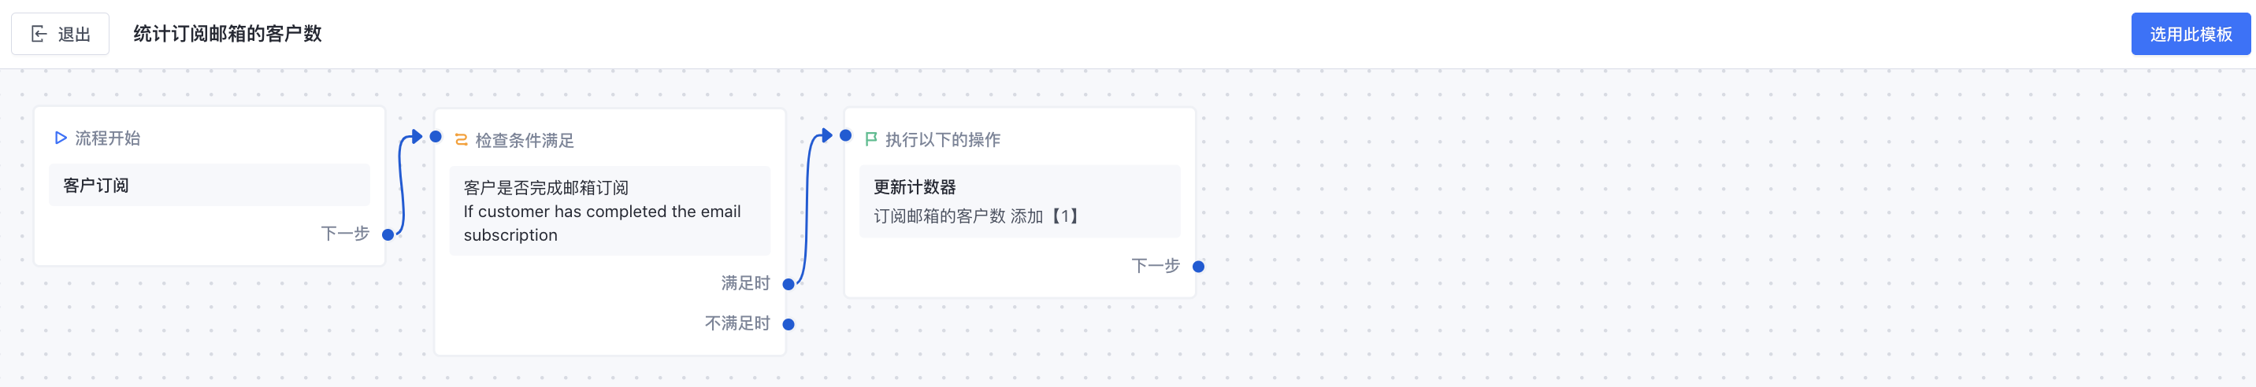Select the 客户订阅 trigger block
The width and height of the screenshot is (2256, 387).
click(x=210, y=185)
